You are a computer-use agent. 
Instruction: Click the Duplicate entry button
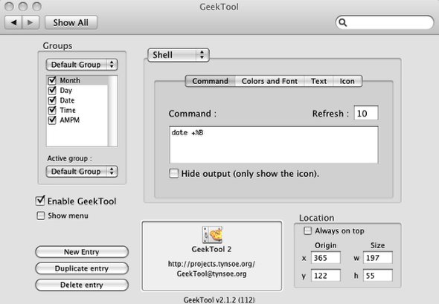click(x=82, y=268)
